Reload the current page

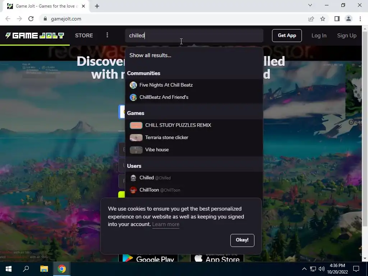tap(31, 19)
